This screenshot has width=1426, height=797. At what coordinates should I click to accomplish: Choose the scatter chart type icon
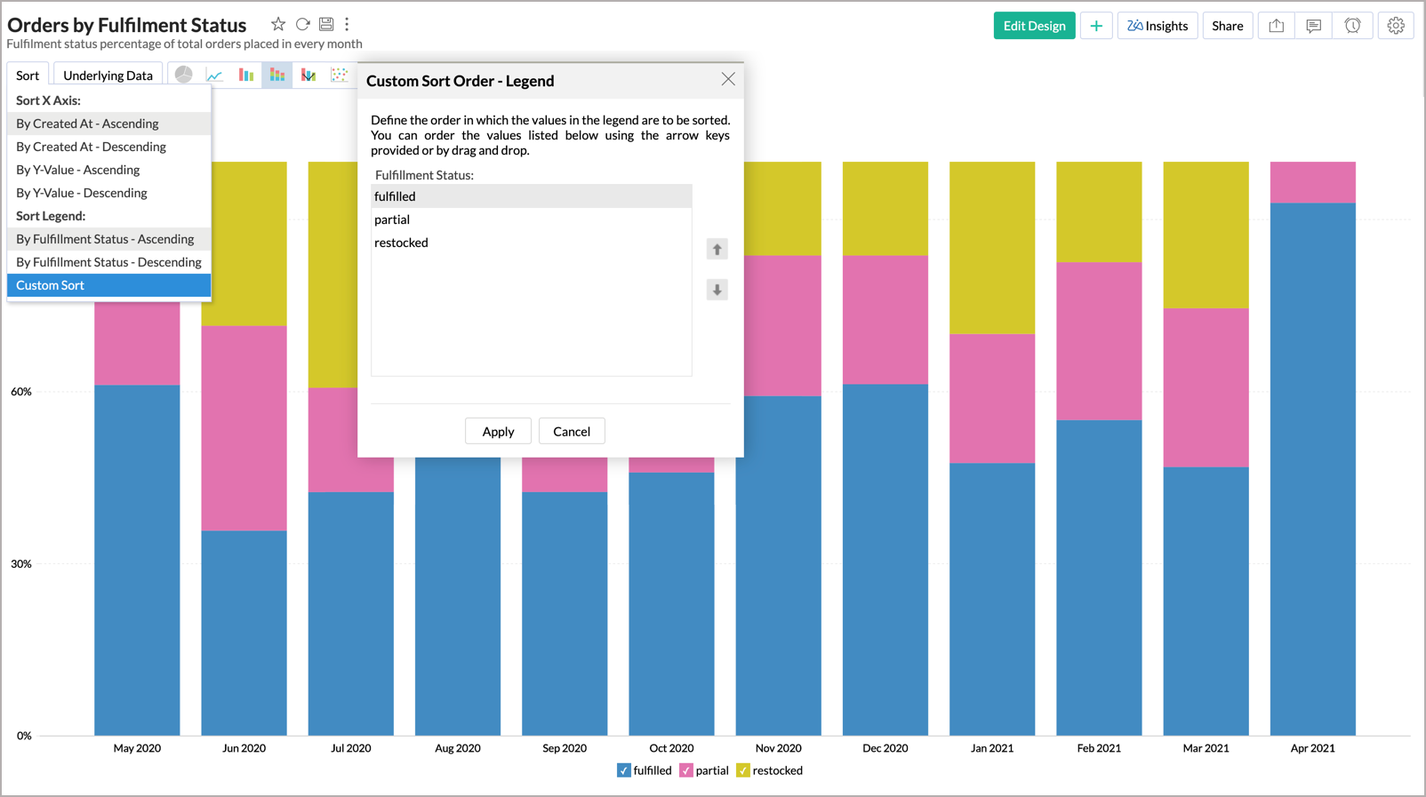click(339, 76)
